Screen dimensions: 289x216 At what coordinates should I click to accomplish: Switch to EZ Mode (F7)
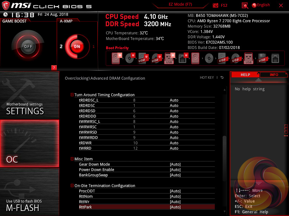(x=180, y=4)
